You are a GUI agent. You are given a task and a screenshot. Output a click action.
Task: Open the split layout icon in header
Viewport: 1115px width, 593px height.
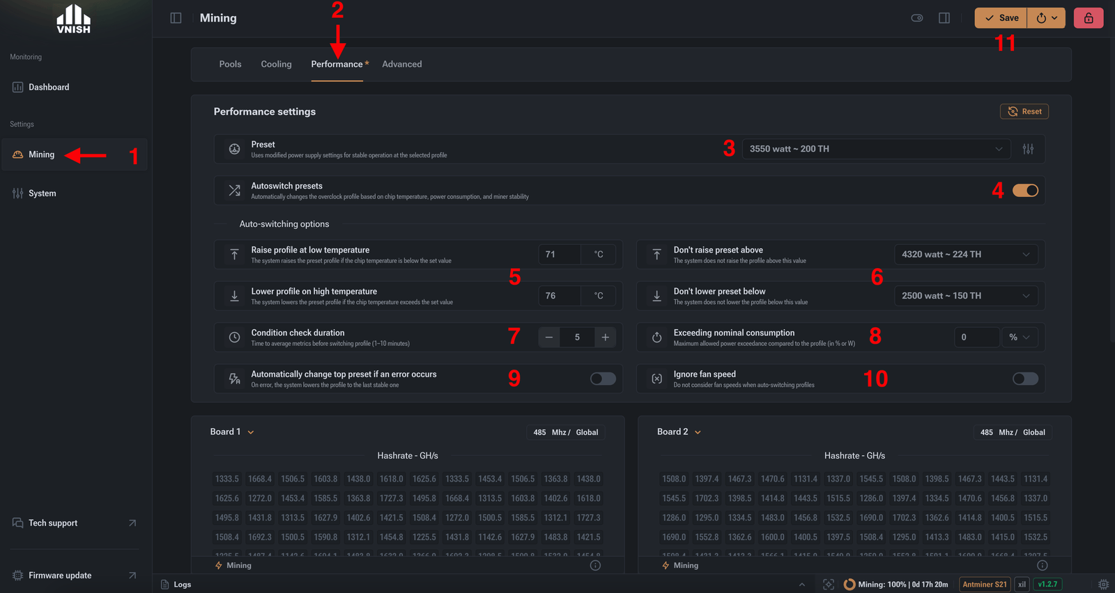coord(944,18)
